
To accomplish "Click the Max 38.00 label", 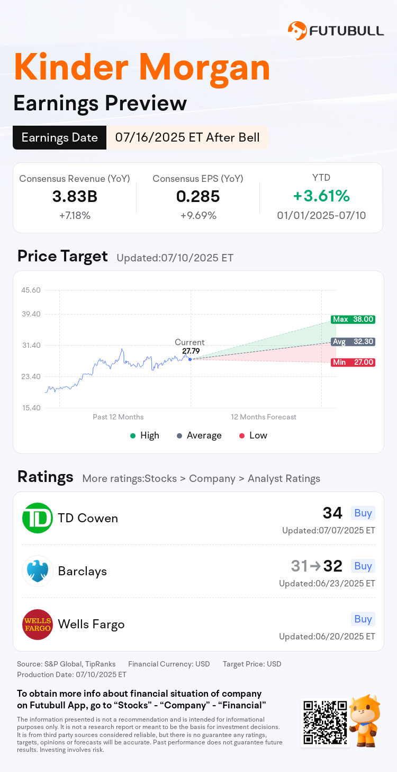I will click(x=353, y=319).
